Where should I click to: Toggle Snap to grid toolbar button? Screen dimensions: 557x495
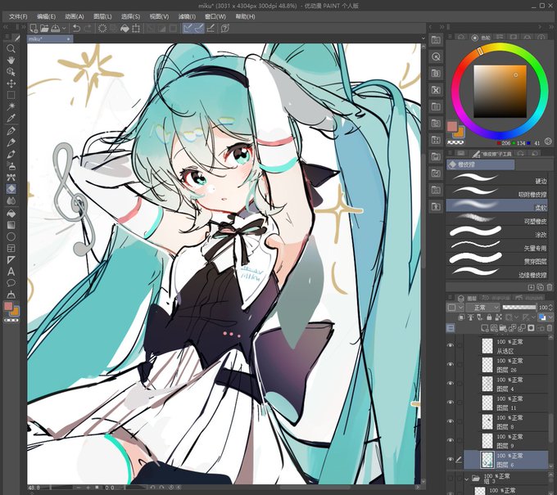211,29
